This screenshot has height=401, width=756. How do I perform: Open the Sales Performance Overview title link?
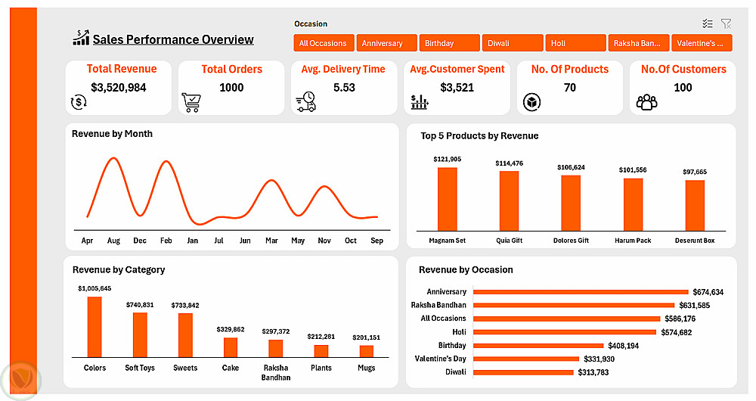[173, 39]
